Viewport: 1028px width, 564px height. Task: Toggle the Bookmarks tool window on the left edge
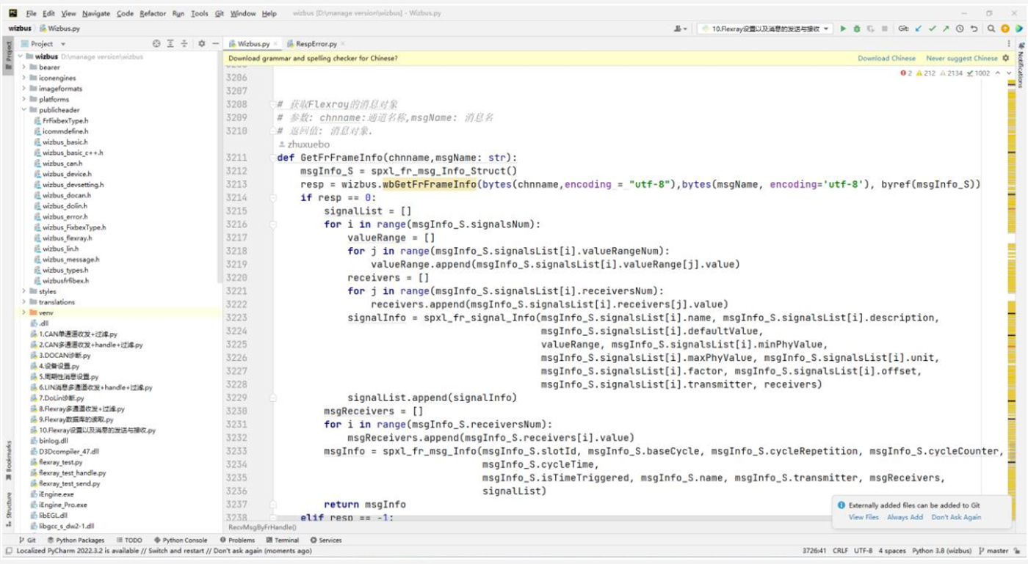click(9, 459)
